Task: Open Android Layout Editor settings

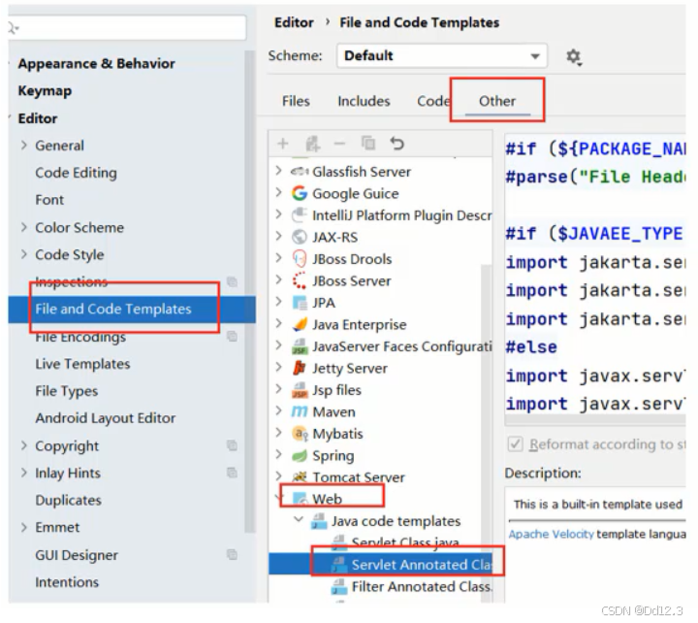Action: tap(105, 418)
